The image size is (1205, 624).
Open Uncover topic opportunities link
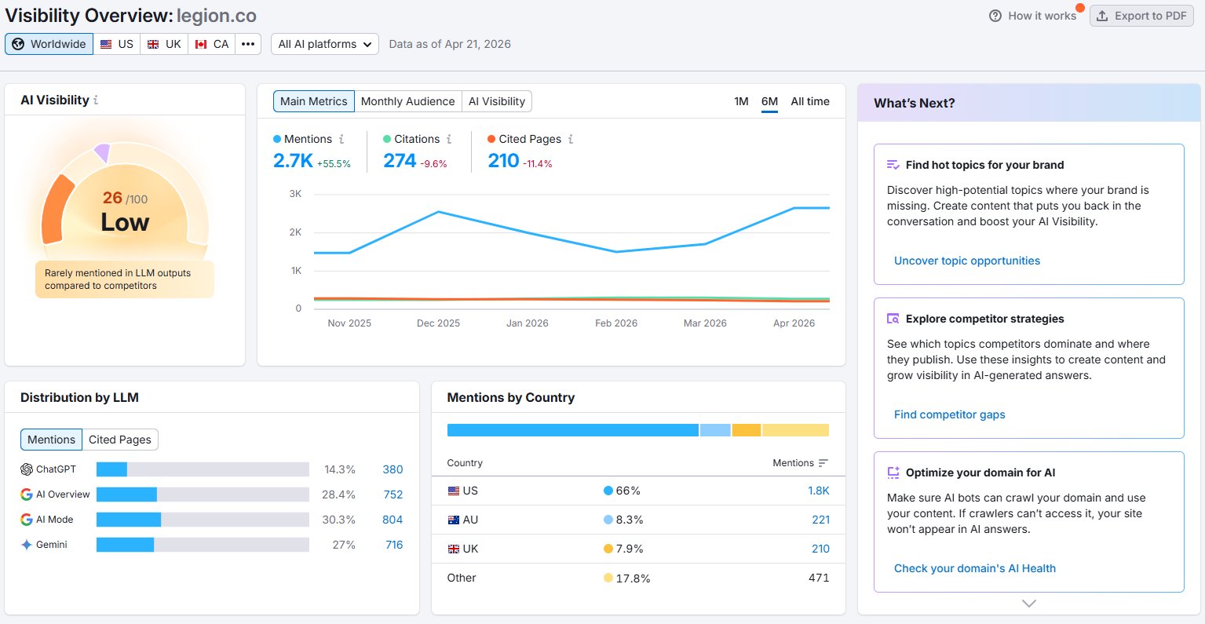coord(967,261)
